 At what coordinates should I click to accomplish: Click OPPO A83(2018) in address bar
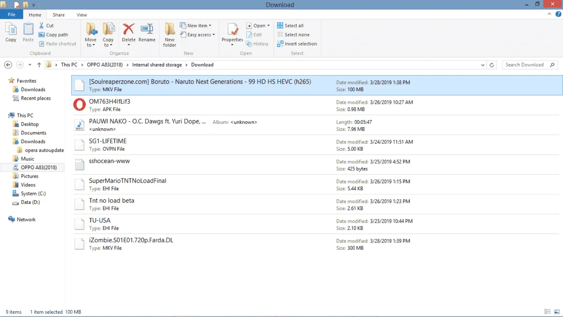click(106, 65)
